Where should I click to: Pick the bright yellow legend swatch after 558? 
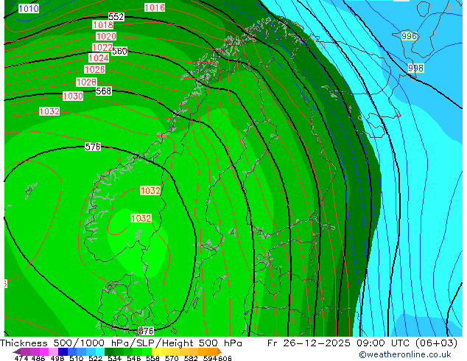156,351
